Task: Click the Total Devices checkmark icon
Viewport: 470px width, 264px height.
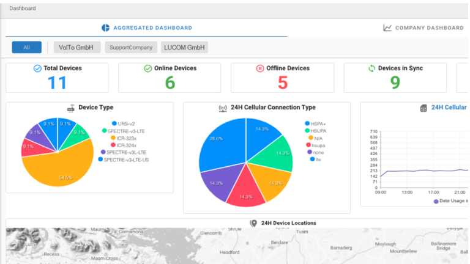Action: [37, 68]
